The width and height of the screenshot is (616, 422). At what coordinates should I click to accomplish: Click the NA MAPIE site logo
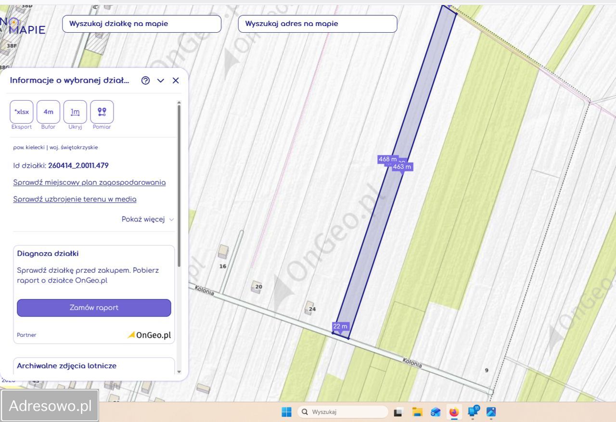pyautogui.click(x=23, y=26)
